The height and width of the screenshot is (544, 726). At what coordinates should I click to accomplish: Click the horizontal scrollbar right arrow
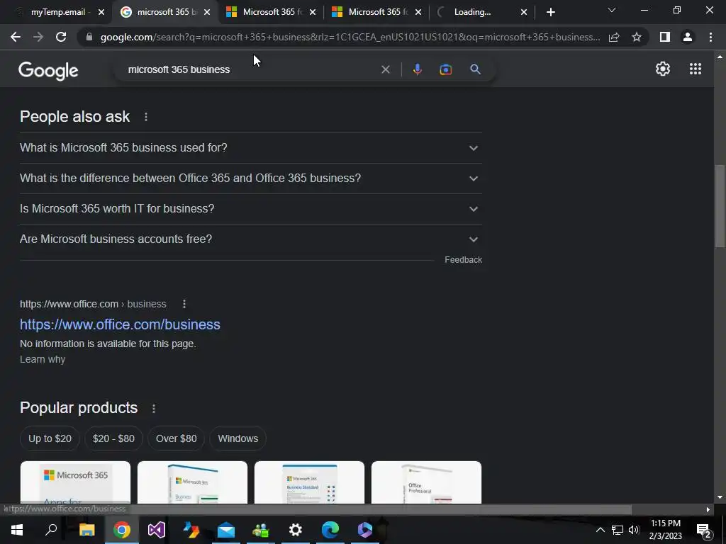tap(708, 510)
